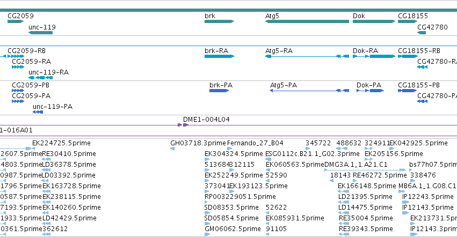Select the GH03718.3prime EST label

tap(198, 143)
